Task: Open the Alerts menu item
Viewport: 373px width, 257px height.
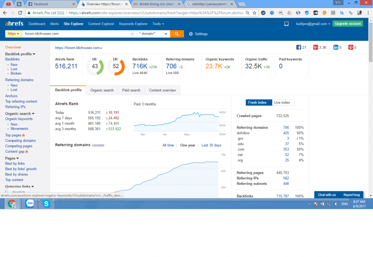Action: point(54,24)
